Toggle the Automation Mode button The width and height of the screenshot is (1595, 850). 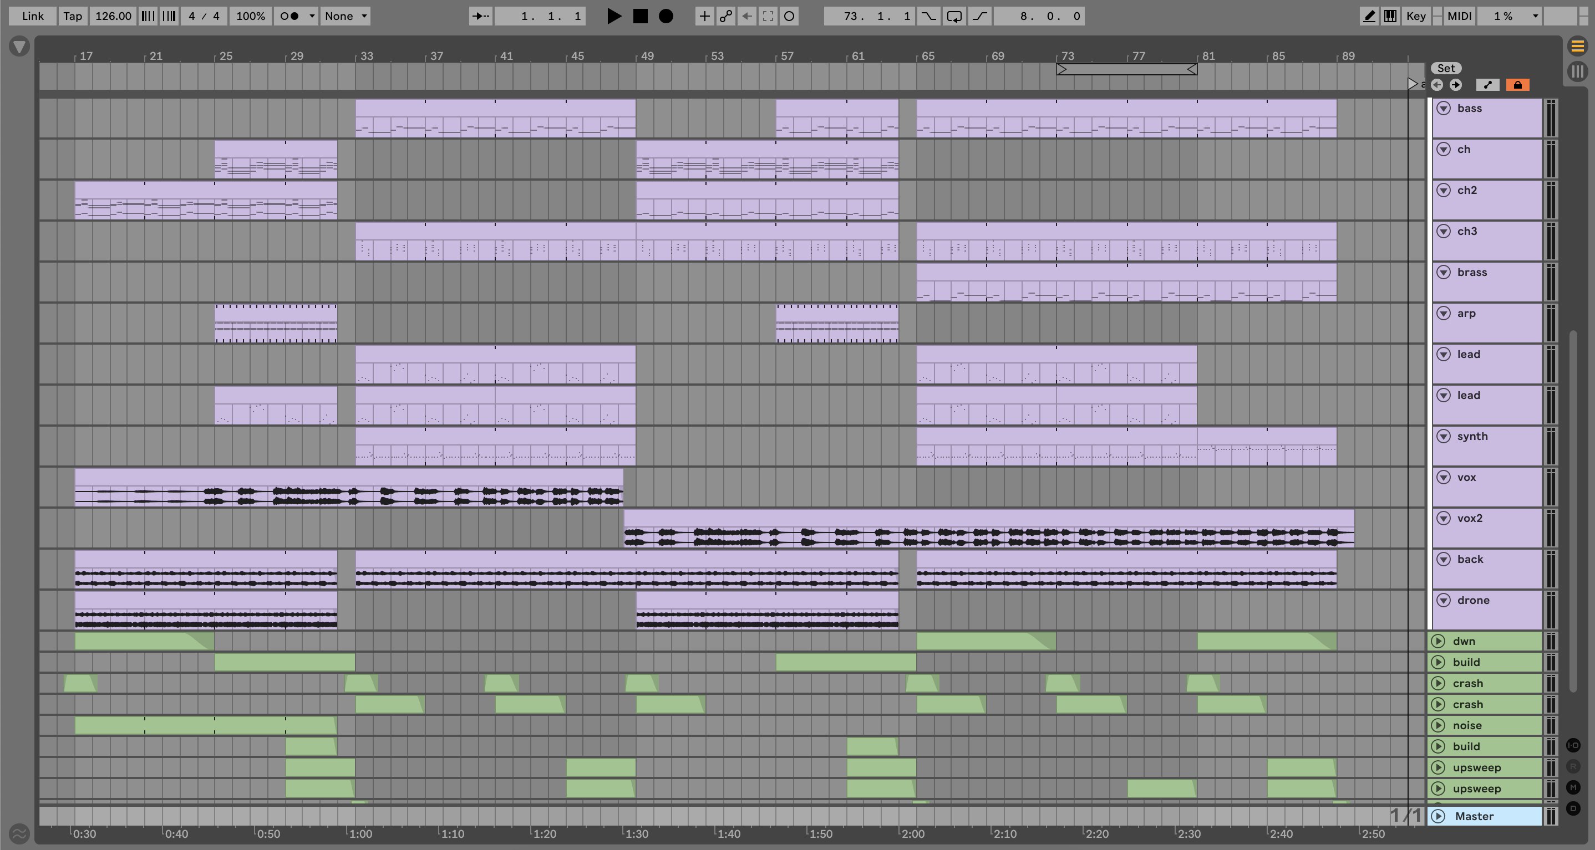[1488, 85]
